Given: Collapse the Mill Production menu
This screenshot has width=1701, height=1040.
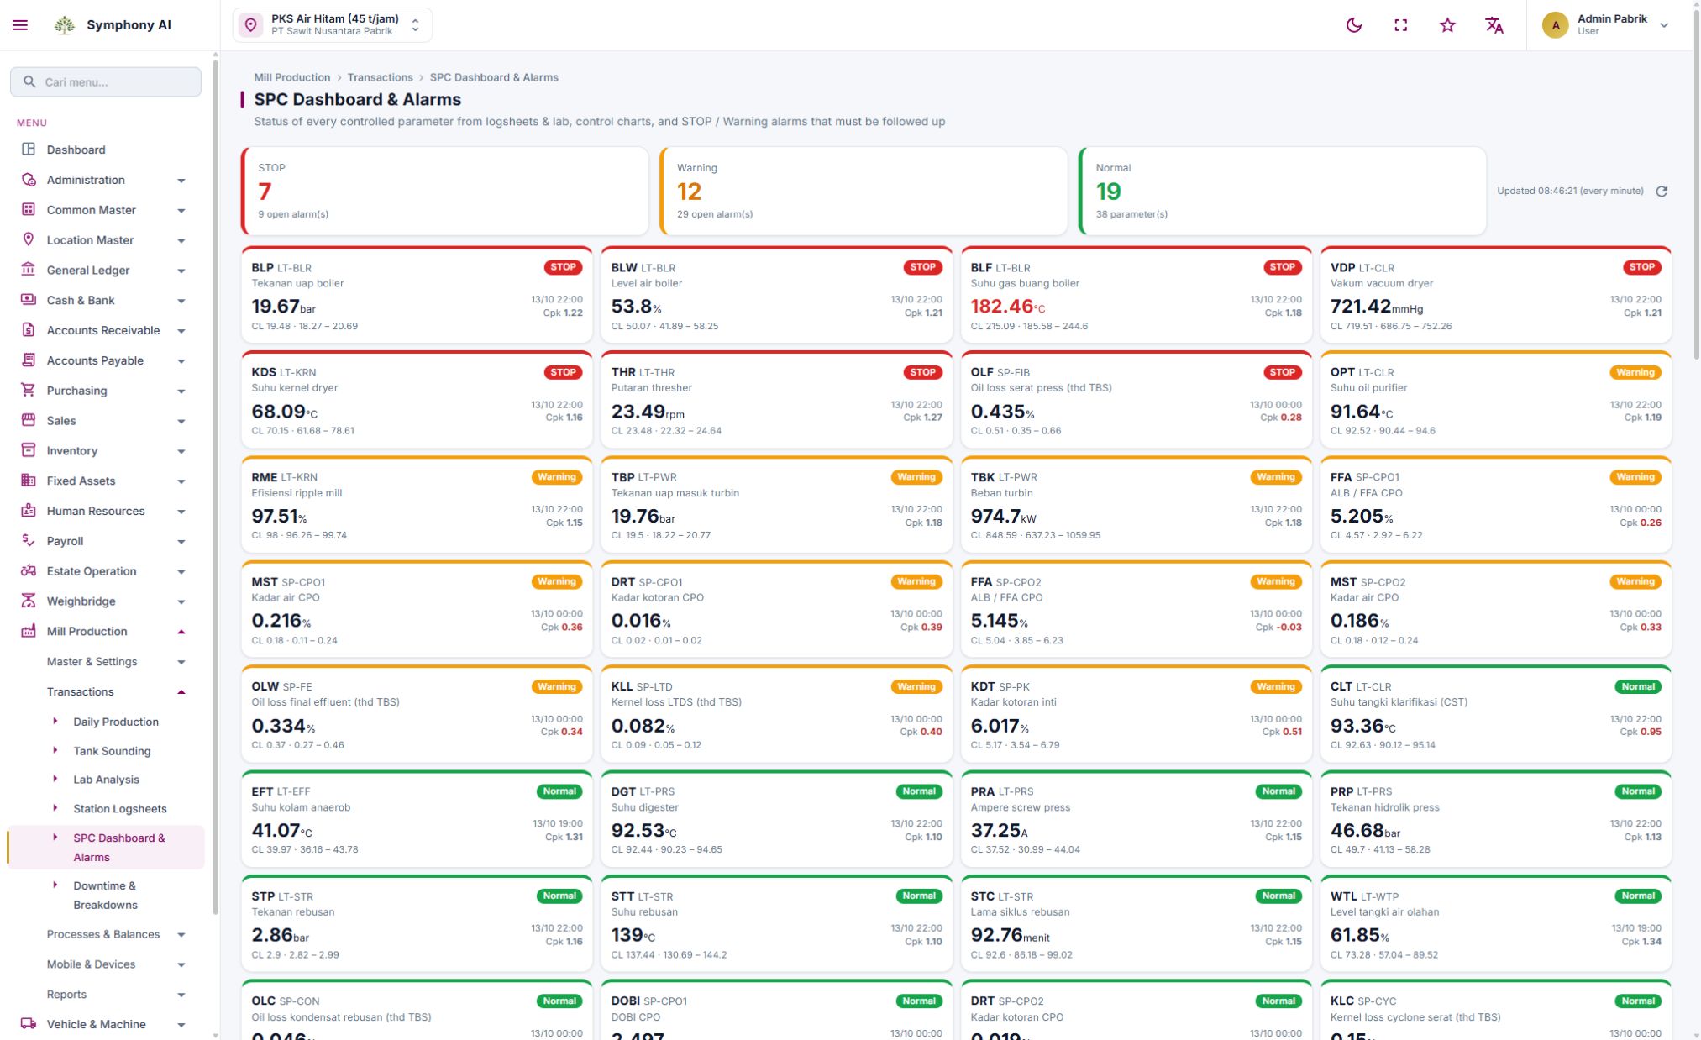Looking at the screenshot, I should tap(106, 632).
